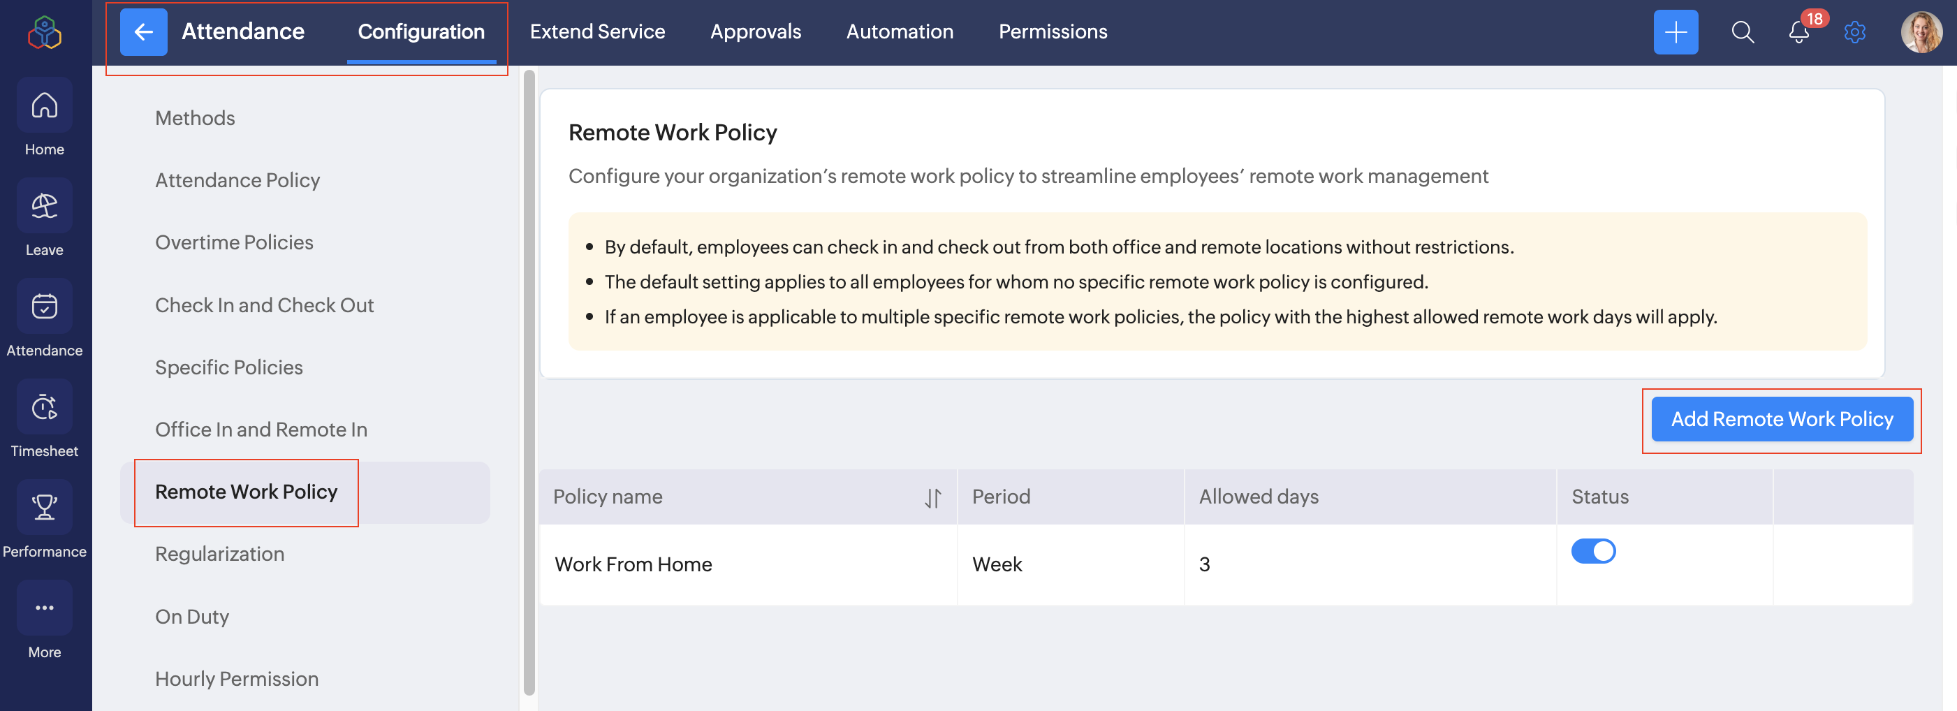Open the Performance trophy icon
Screen dimensions: 1957x711
tap(44, 508)
